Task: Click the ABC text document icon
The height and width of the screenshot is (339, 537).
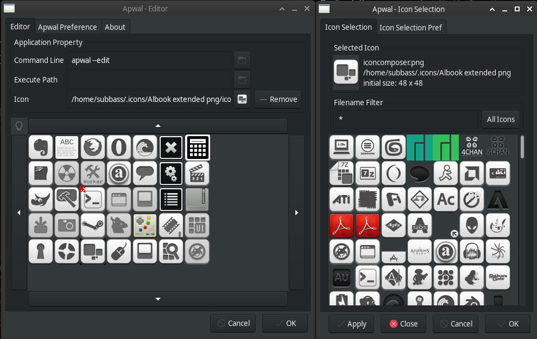Action: tap(67, 148)
